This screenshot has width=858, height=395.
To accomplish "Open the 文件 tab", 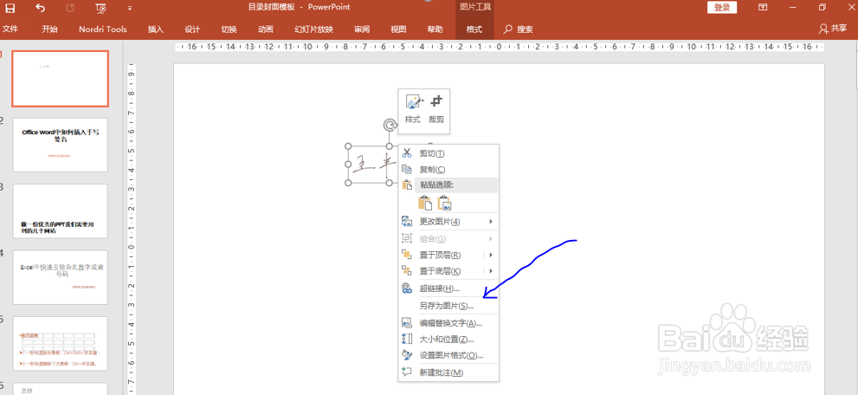I will [x=10, y=29].
